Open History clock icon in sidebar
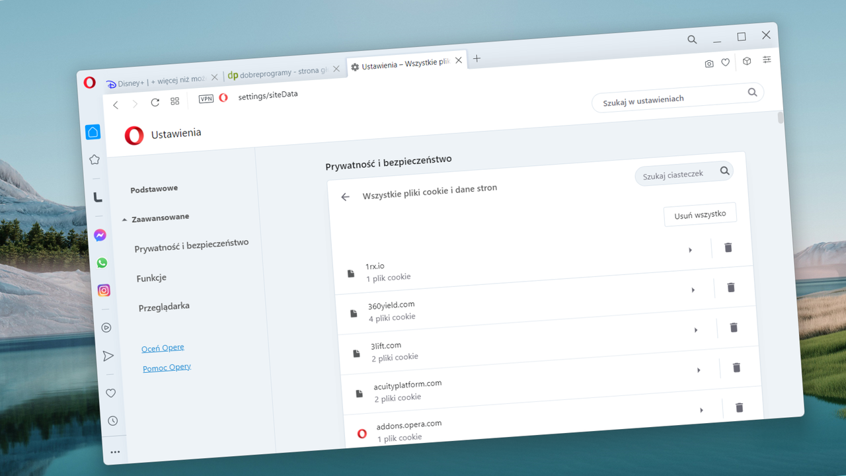This screenshot has width=846, height=476. (x=113, y=420)
